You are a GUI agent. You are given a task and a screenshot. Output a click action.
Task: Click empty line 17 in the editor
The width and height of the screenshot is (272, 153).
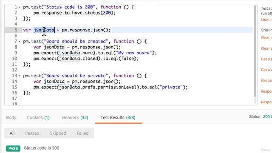tap(137, 99)
